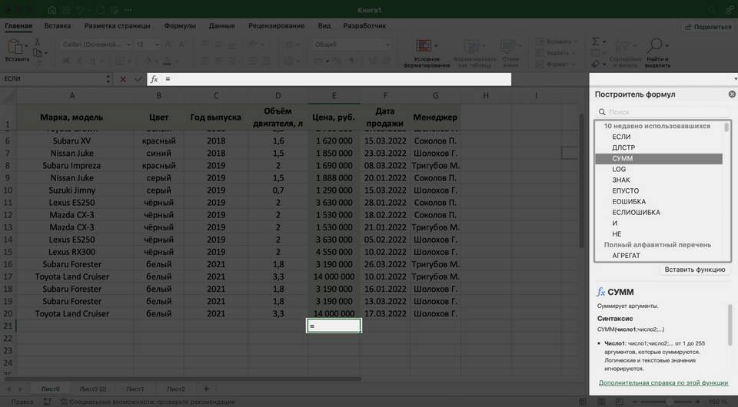Screen dimensions: 738x407
Task: Open Find and Select (Найти и выделить)
Action: (x=657, y=52)
